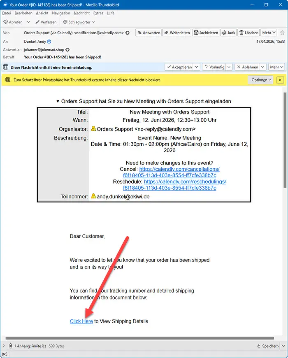Viewport: 288px width, 358px height.
Task: Open the Extras menu
Action: [98, 13]
